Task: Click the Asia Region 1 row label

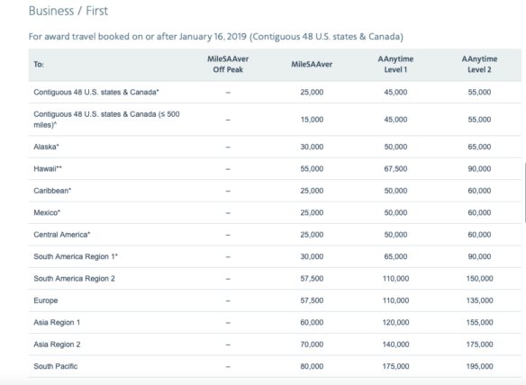Action: click(x=57, y=322)
